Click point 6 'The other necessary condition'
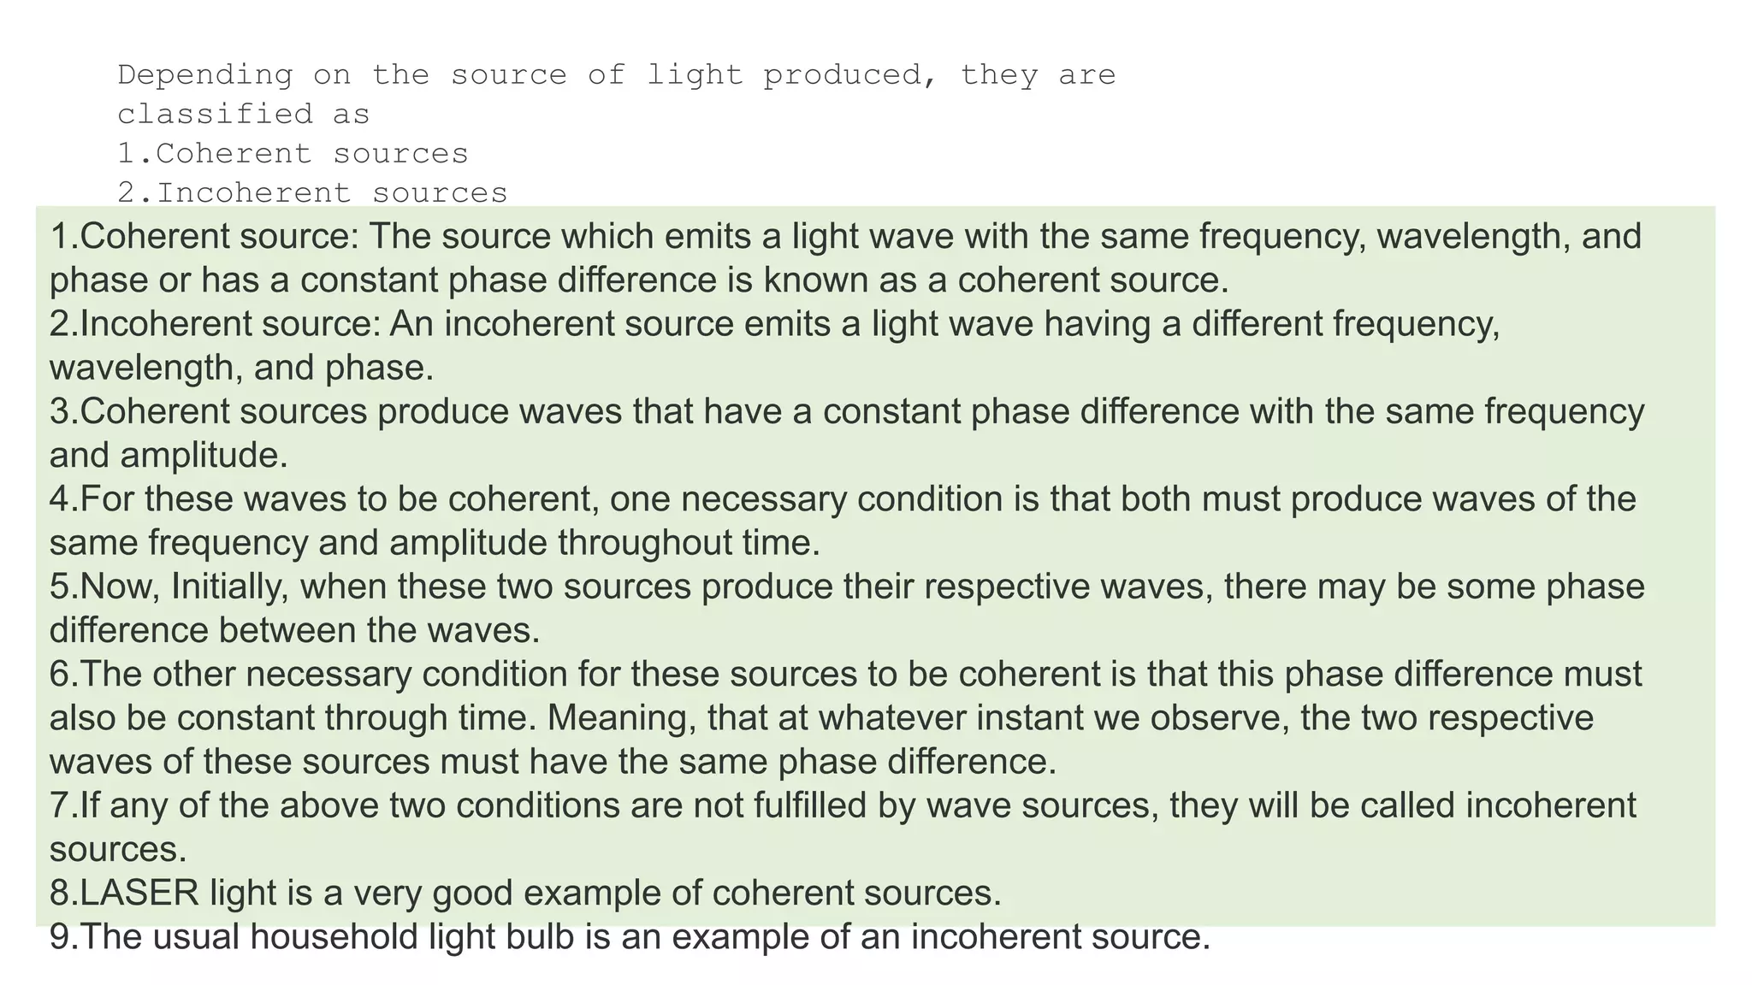The width and height of the screenshot is (1752, 985). [x=845, y=675]
